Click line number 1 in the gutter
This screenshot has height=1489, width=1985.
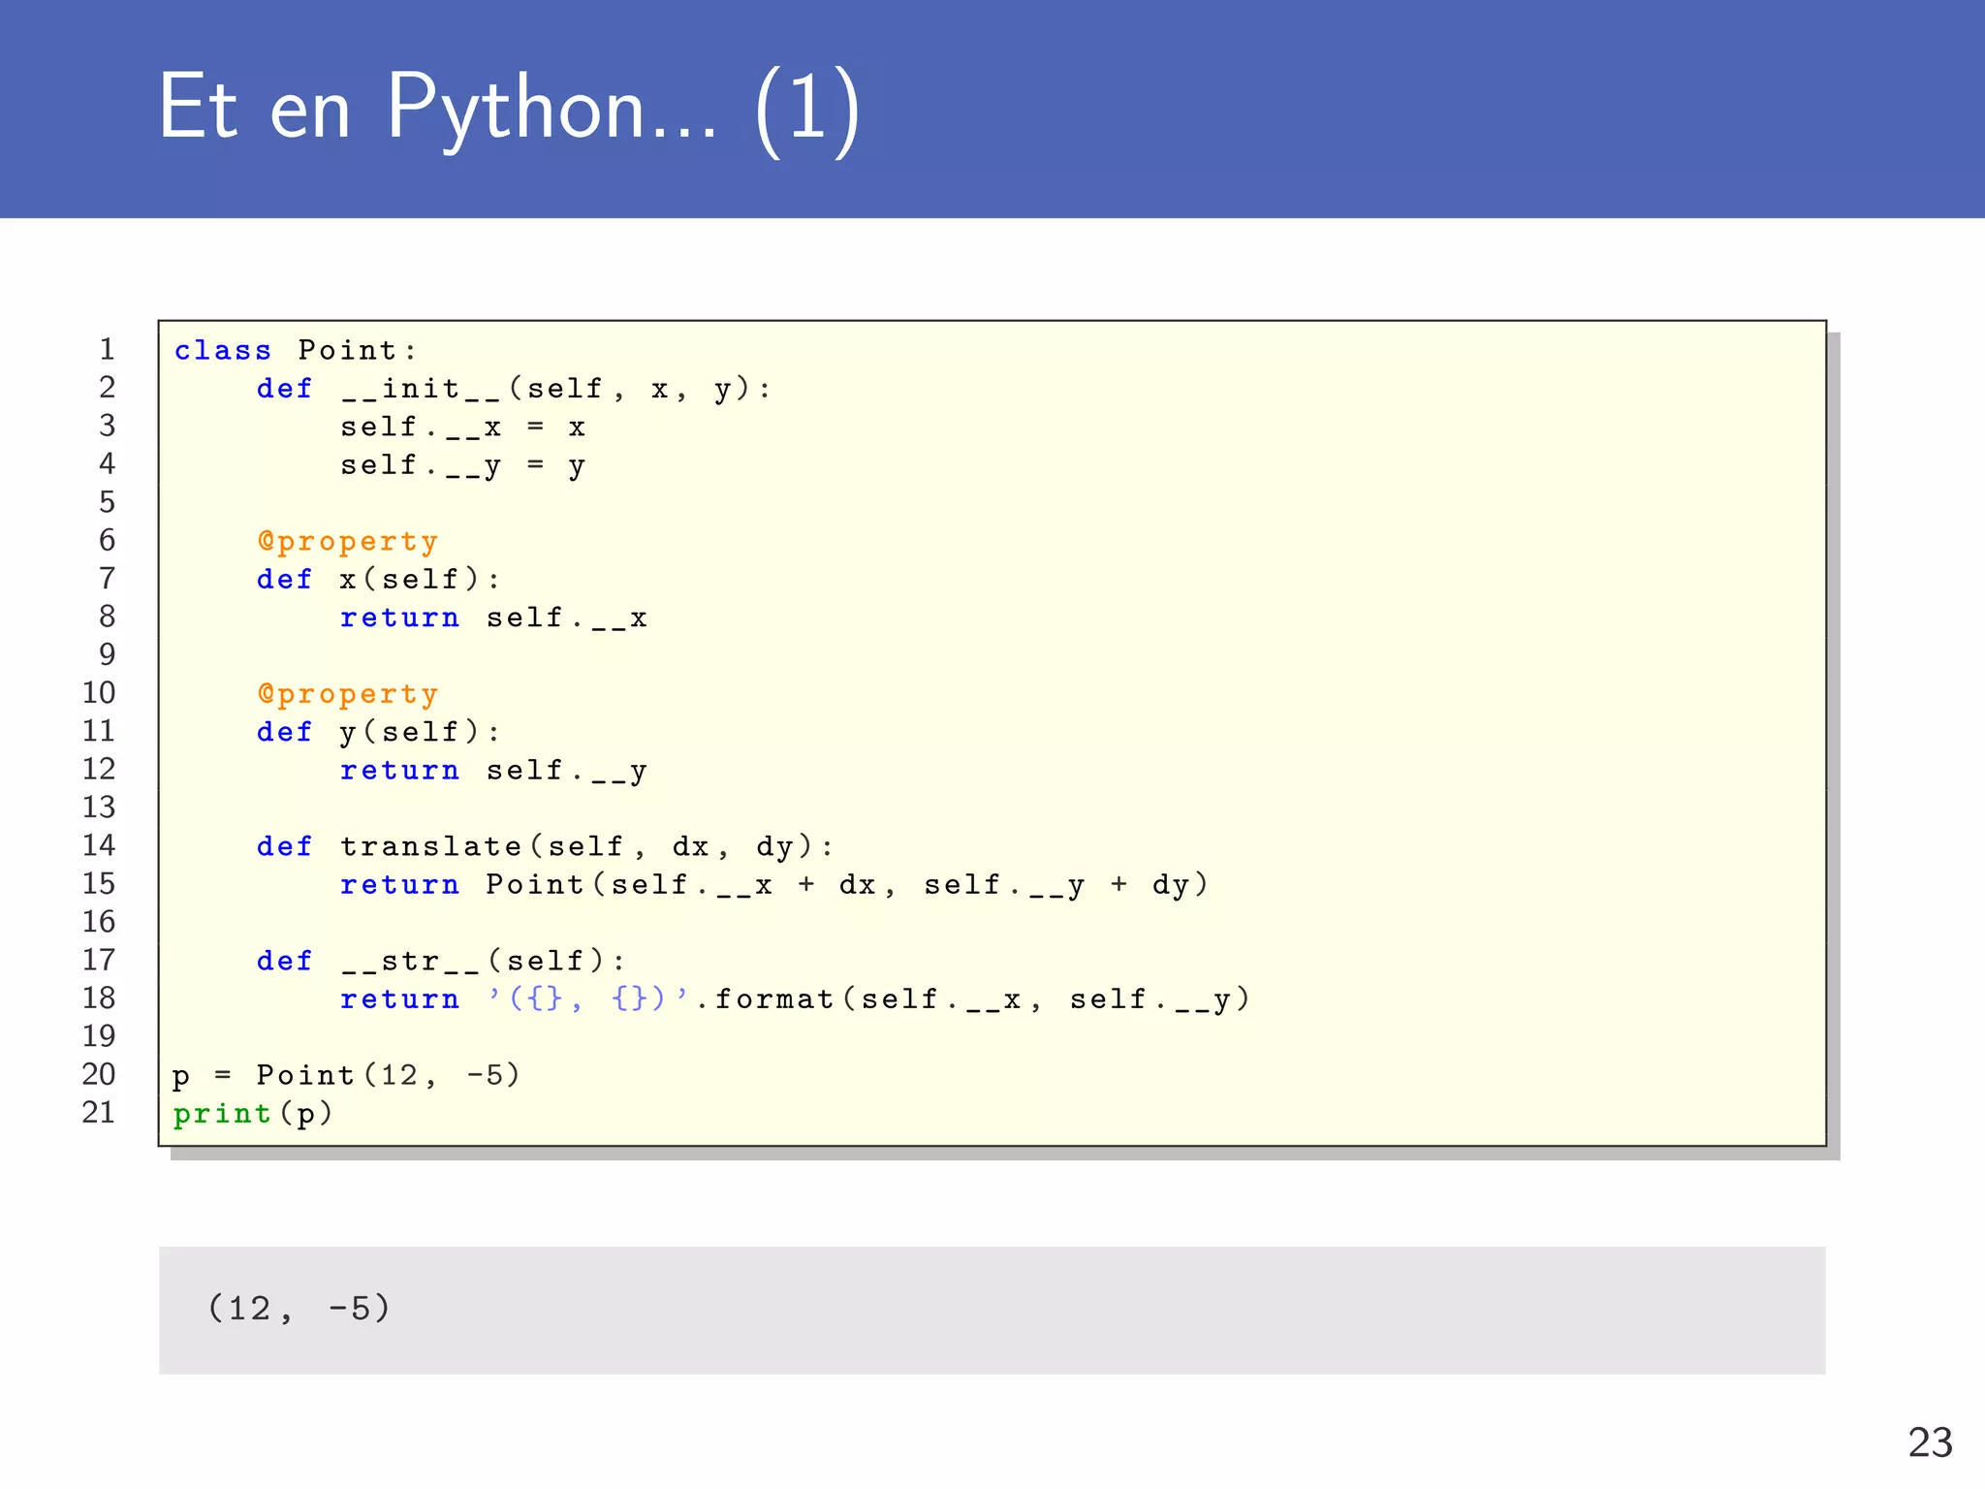pyautogui.click(x=107, y=349)
